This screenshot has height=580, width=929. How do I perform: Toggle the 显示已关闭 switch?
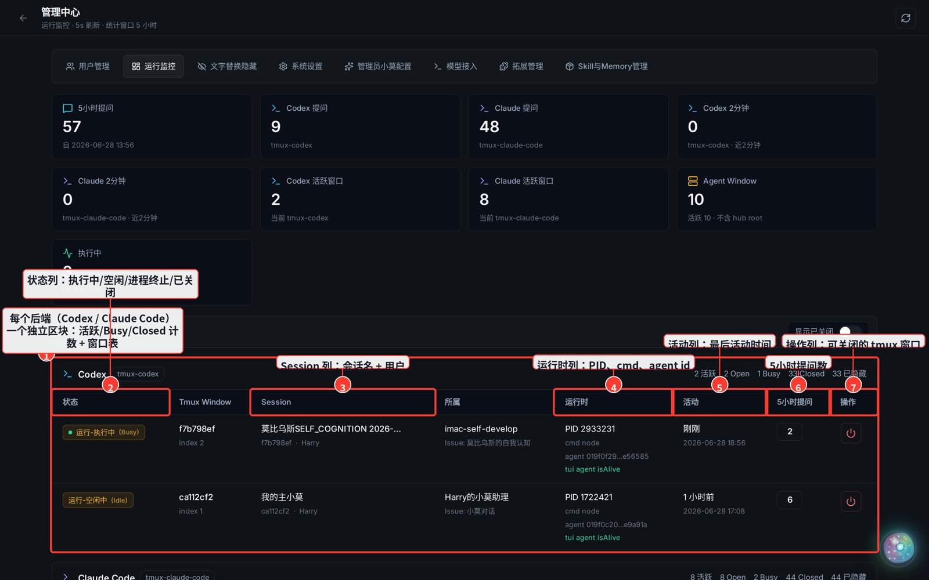coord(851,331)
